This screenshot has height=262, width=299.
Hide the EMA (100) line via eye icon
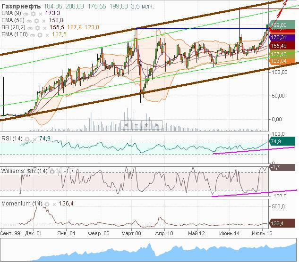[33, 35]
